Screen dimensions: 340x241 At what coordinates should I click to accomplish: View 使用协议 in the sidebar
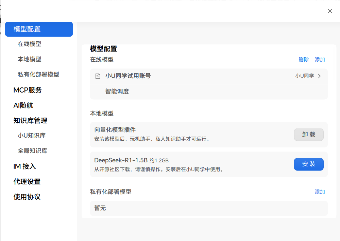pyautogui.click(x=27, y=197)
